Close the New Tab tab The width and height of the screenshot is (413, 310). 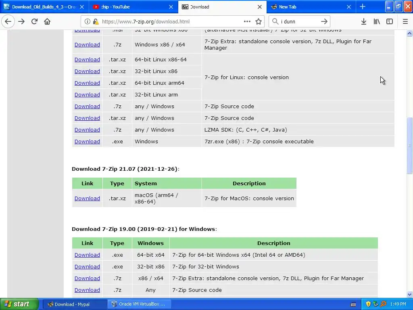click(x=349, y=7)
